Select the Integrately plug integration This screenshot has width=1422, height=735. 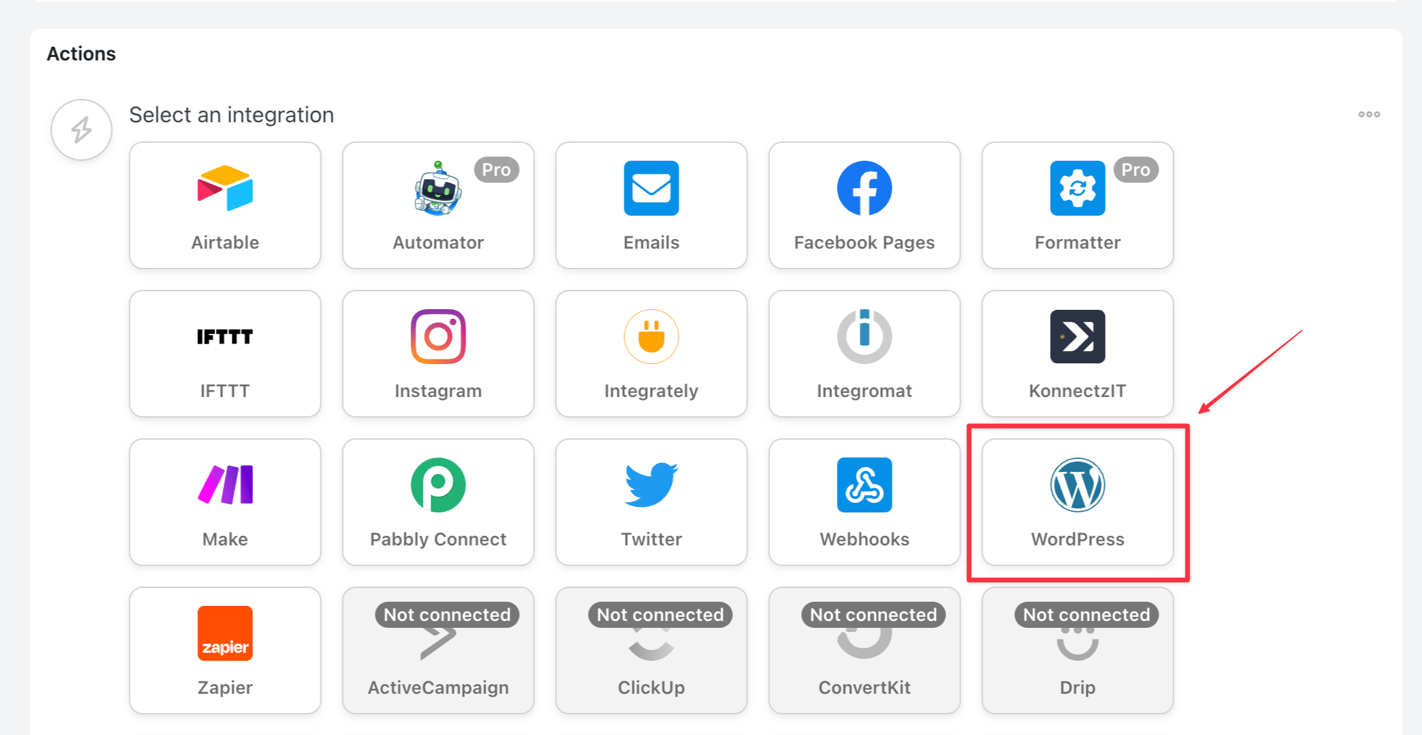(651, 354)
